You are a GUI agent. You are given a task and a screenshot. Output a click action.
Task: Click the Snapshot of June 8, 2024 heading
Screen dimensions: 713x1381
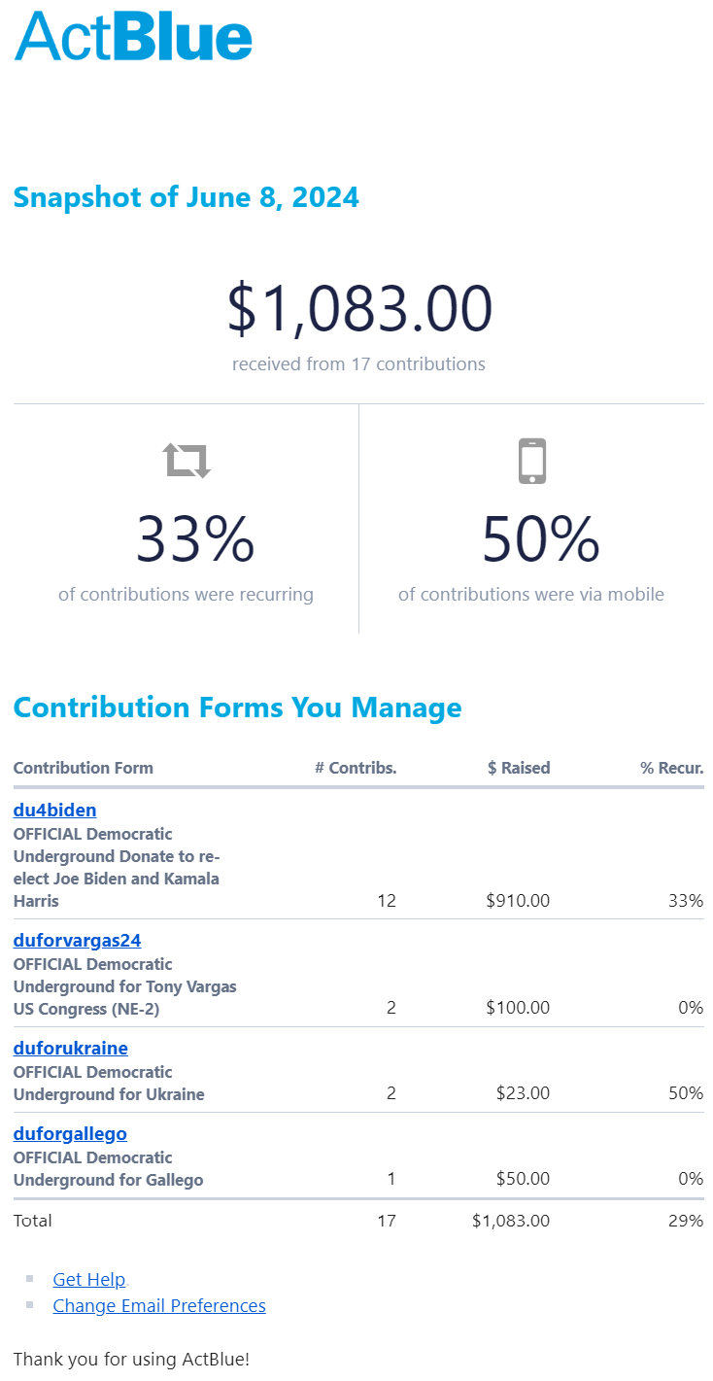(187, 198)
